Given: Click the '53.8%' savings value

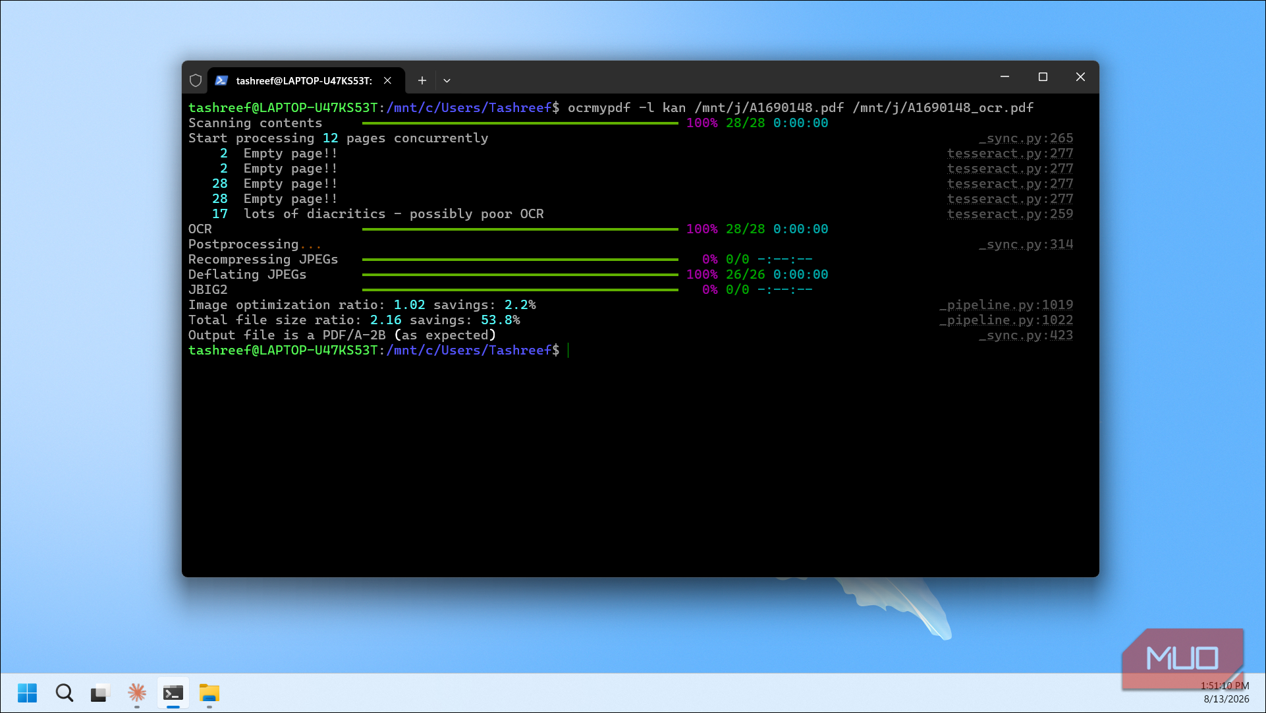Looking at the screenshot, I should click(x=501, y=320).
